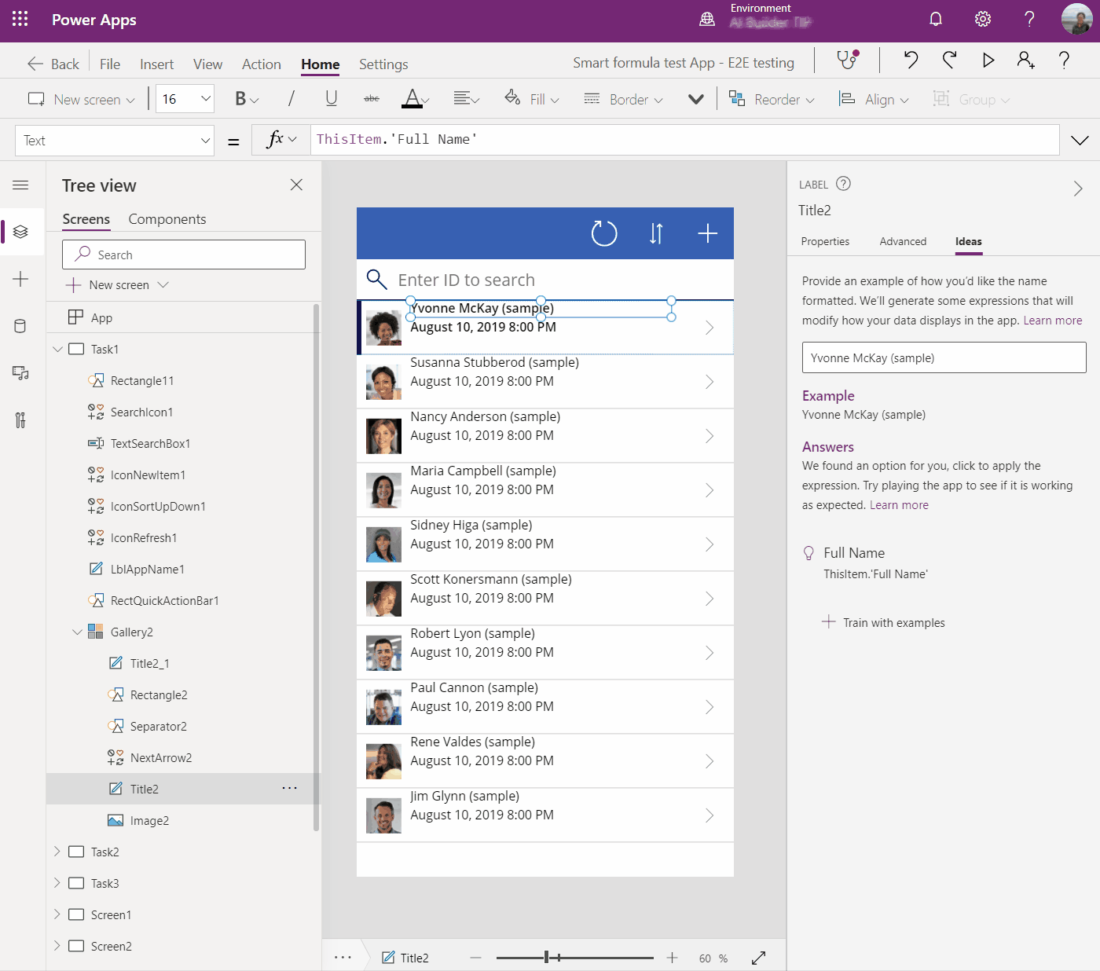
Task: Open the Data sources sidebar icon
Action: (20, 326)
